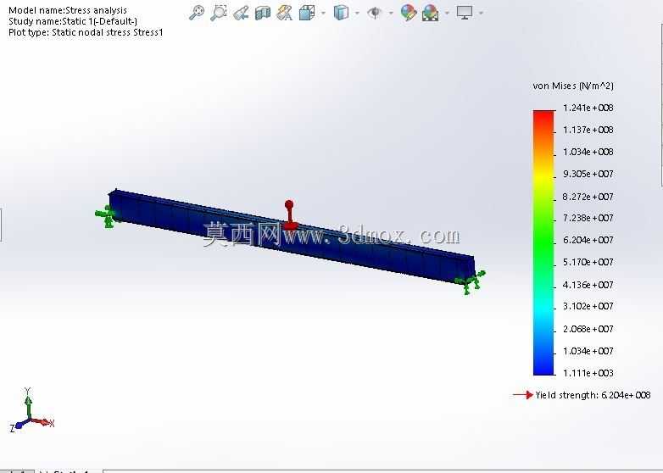Viewport: 663px width, 473px height.
Task: Click the legend value 2.068e+007
Action: coord(588,329)
